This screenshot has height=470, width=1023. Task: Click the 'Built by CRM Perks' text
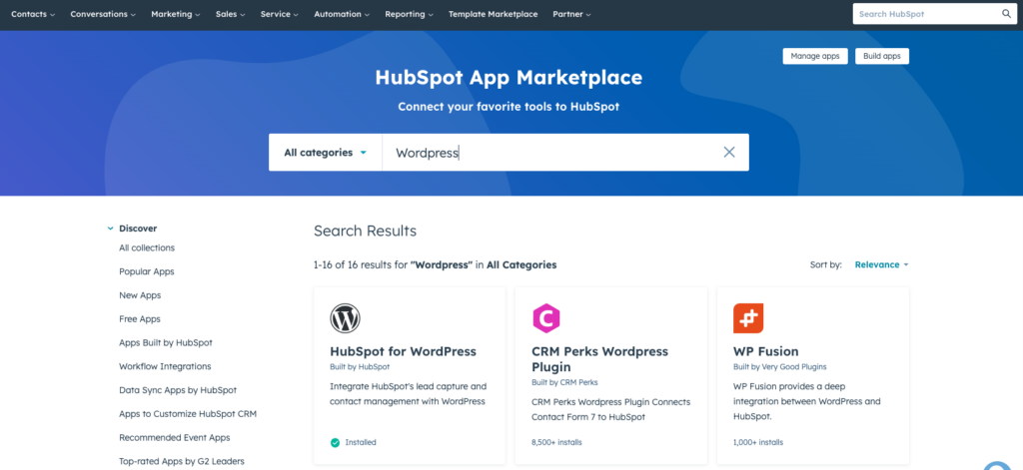[x=564, y=382]
